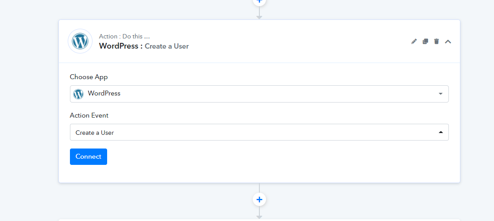
Task: Click the 'Action Event' label
Action: click(89, 115)
